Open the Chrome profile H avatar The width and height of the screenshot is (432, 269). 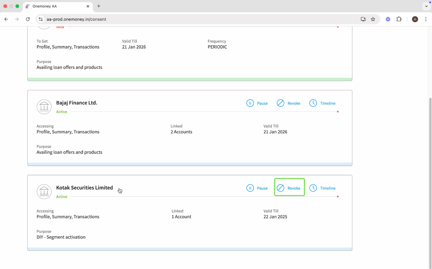tap(415, 19)
